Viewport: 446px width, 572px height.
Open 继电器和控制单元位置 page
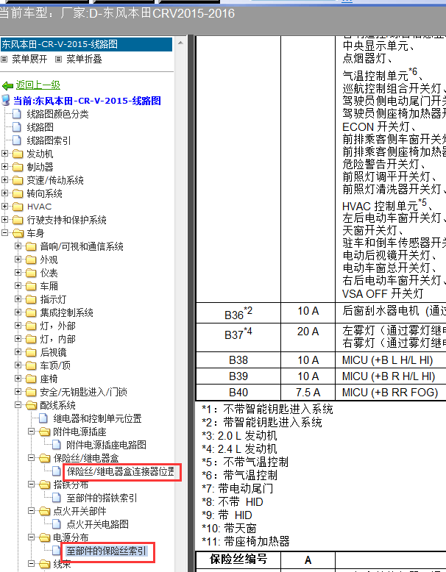97,418
